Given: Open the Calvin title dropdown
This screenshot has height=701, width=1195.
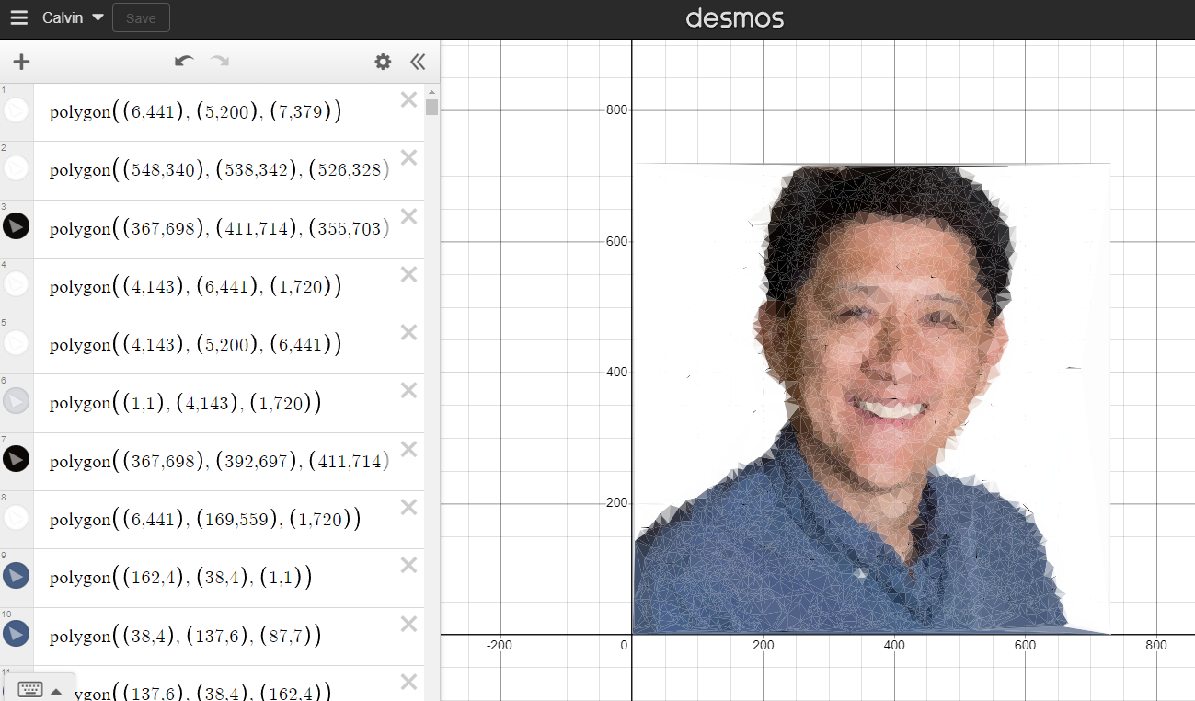Looking at the screenshot, I should pyautogui.click(x=72, y=17).
